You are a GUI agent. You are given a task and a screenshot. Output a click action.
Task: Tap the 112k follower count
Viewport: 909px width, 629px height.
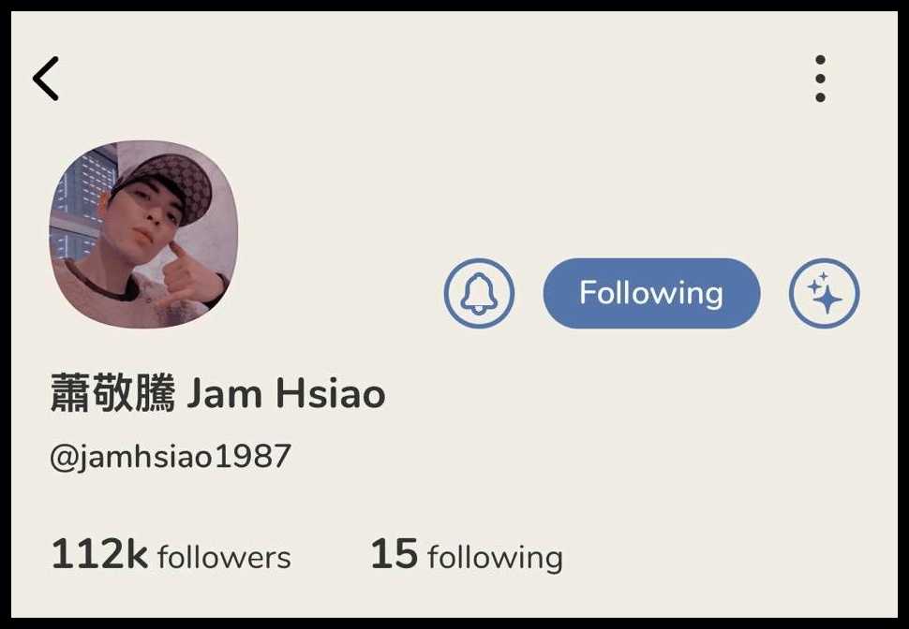pos(99,554)
